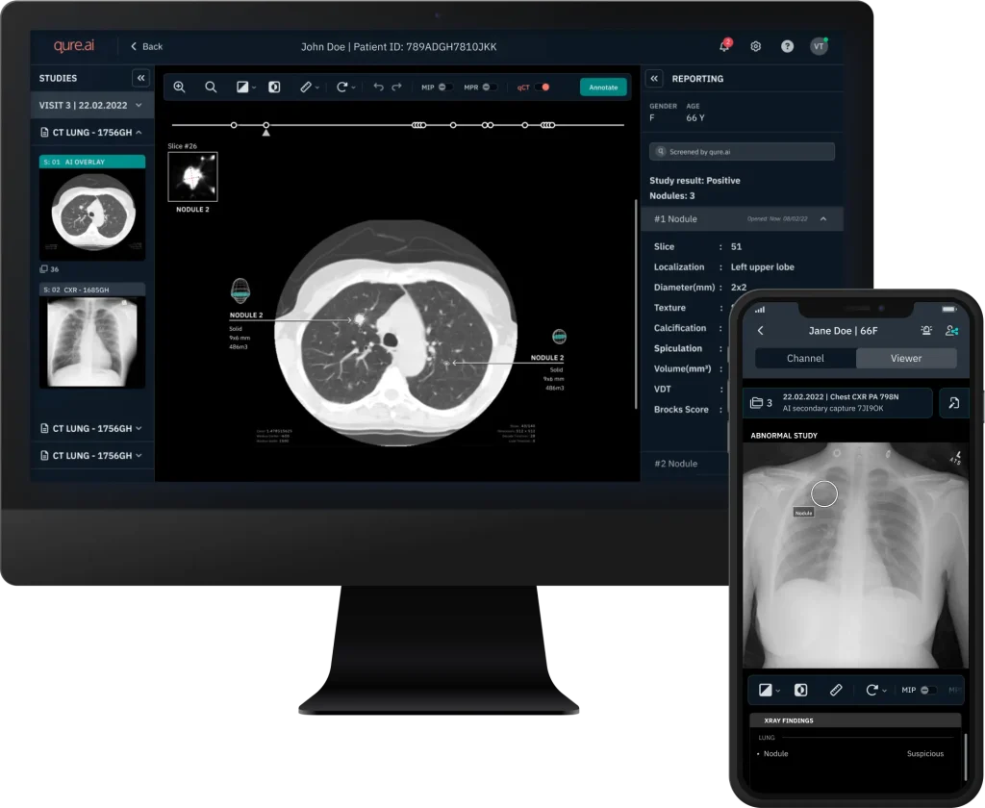The width and height of the screenshot is (985, 808).
Task: Open the help question mark icon
Action: coord(787,46)
